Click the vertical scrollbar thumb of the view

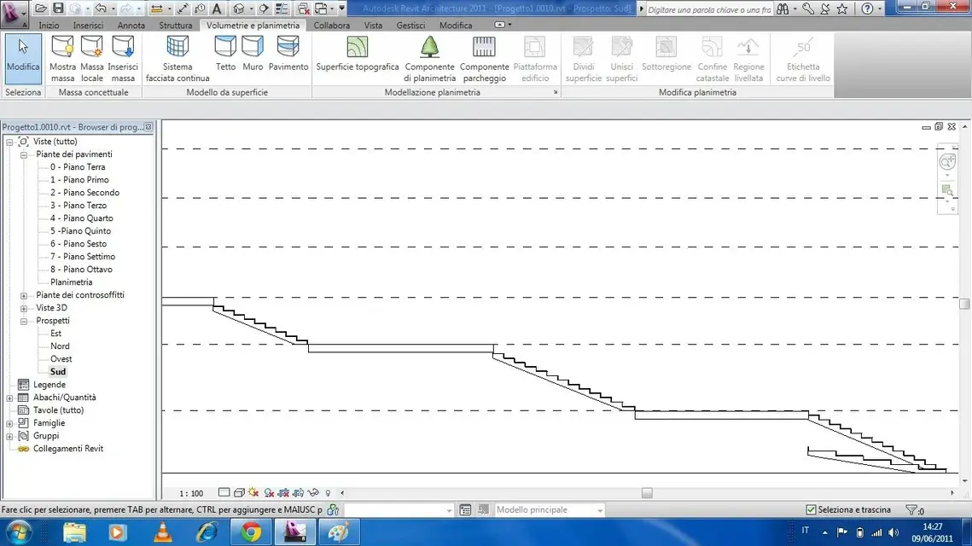[x=964, y=304]
